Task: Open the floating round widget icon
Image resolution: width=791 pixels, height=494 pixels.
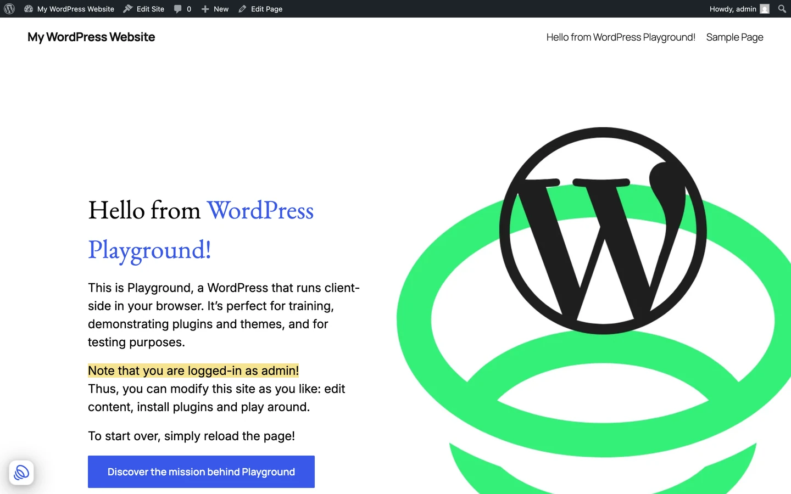Action: [x=21, y=473]
